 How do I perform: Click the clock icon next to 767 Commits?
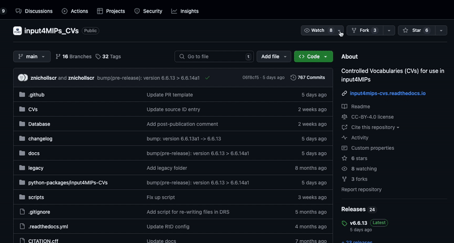(293, 78)
